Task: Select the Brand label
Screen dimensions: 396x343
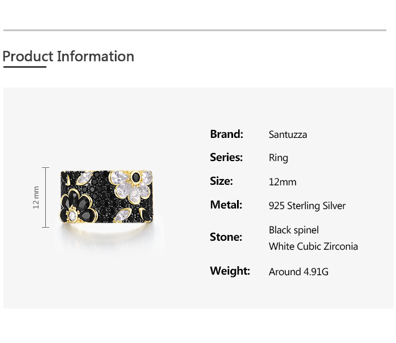Action: point(226,134)
